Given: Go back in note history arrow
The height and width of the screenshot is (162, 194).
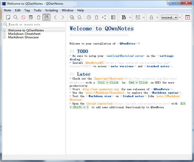Looking at the screenshot, I should point(55,17).
